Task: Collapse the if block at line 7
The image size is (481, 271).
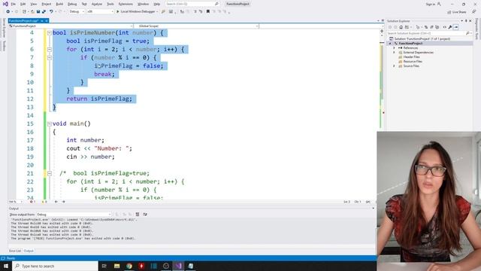Action: (x=50, y=58)
